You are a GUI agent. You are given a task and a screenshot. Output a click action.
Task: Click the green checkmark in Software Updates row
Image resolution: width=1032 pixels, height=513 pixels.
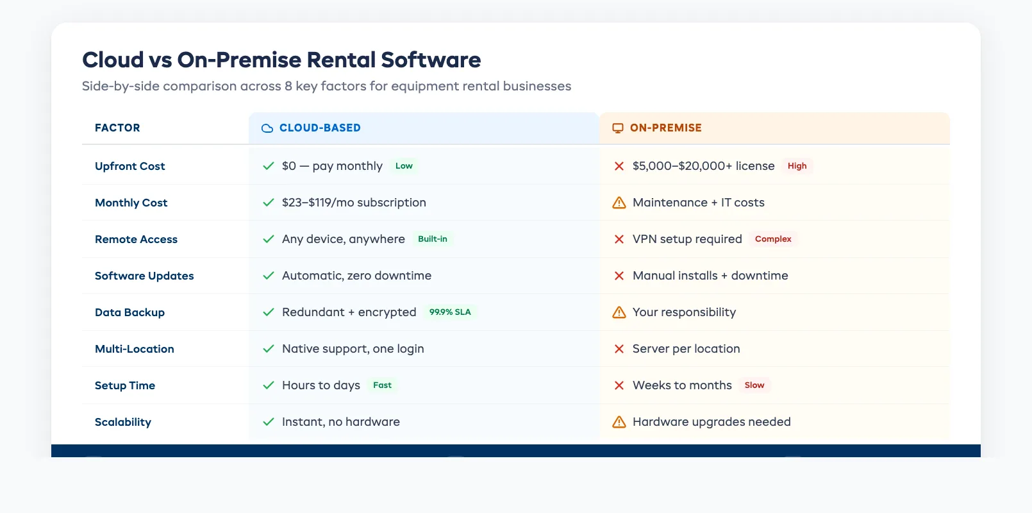point(269,276)
